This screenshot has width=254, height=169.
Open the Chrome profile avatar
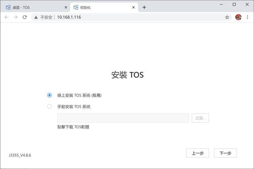click(x=238, y=17)
